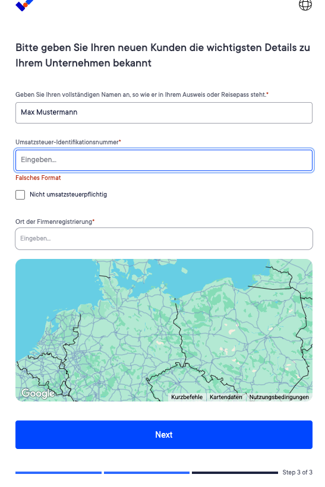Screen dimensions: 325x487
Task: Click on the Google map of Germany
Action: point(164,330)
